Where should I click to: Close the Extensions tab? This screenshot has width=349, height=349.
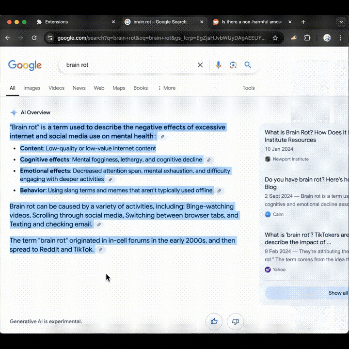click(113, 22)
